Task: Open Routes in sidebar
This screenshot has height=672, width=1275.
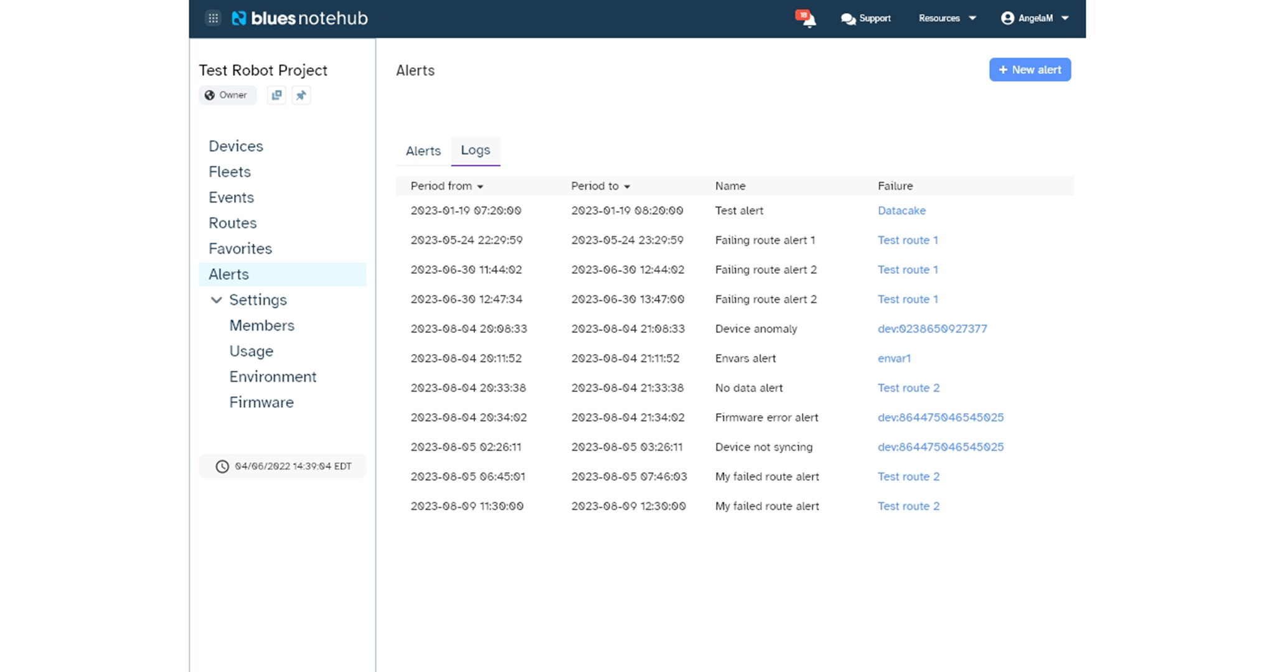Action: [232, 223]
